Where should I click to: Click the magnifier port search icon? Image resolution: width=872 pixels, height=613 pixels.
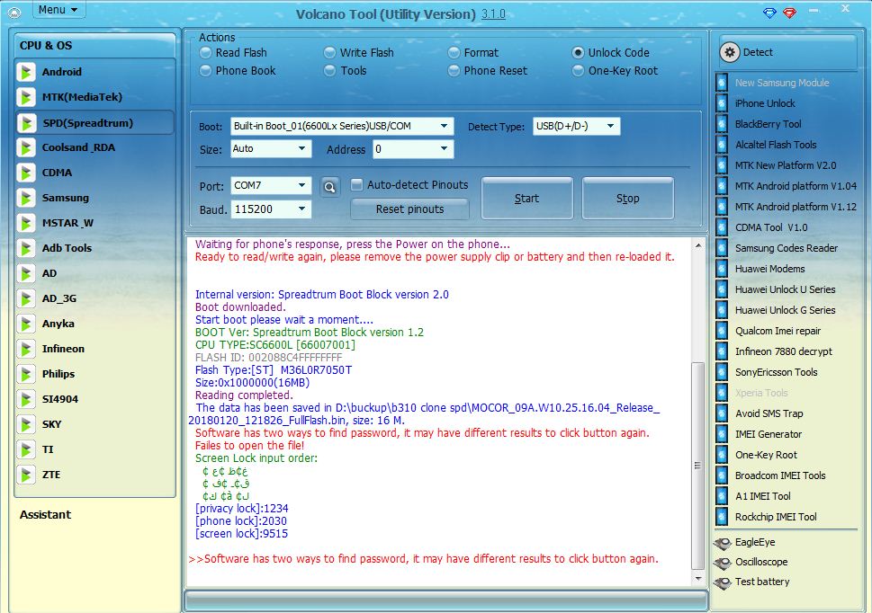pos(329,187)
